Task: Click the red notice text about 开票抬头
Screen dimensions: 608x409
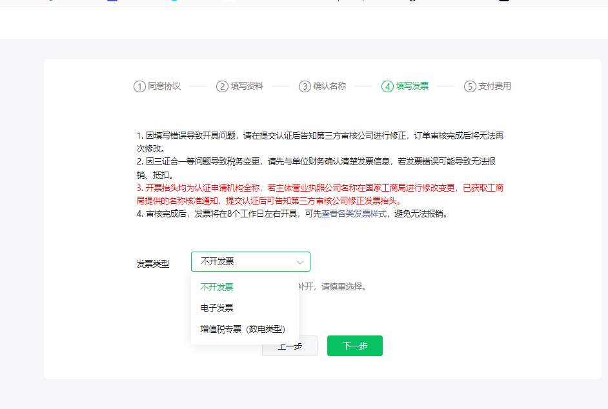Action: click(x=319, y=194)
